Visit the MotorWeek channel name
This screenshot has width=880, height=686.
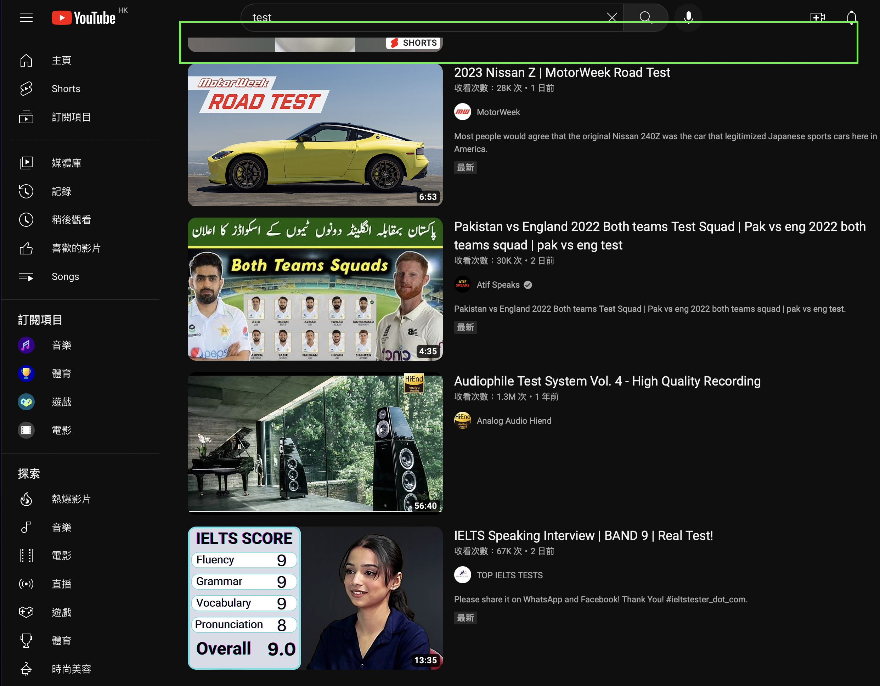coord(498,112)
